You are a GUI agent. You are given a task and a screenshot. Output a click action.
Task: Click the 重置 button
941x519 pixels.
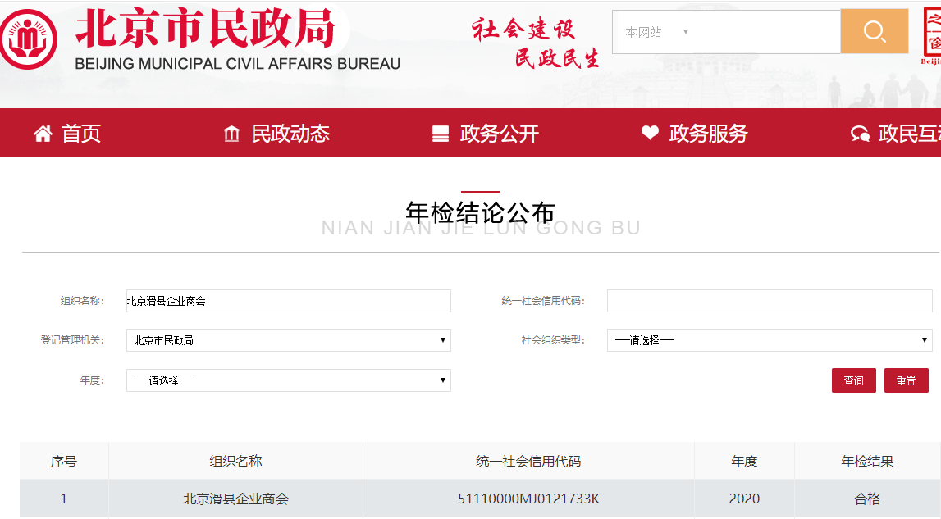[907, 380]
